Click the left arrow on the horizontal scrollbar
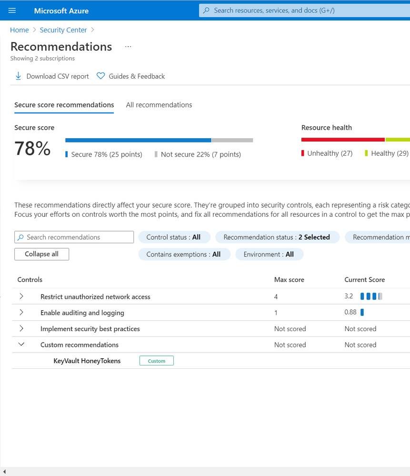Viewport: 410px width, 476px height. [5, 472]
